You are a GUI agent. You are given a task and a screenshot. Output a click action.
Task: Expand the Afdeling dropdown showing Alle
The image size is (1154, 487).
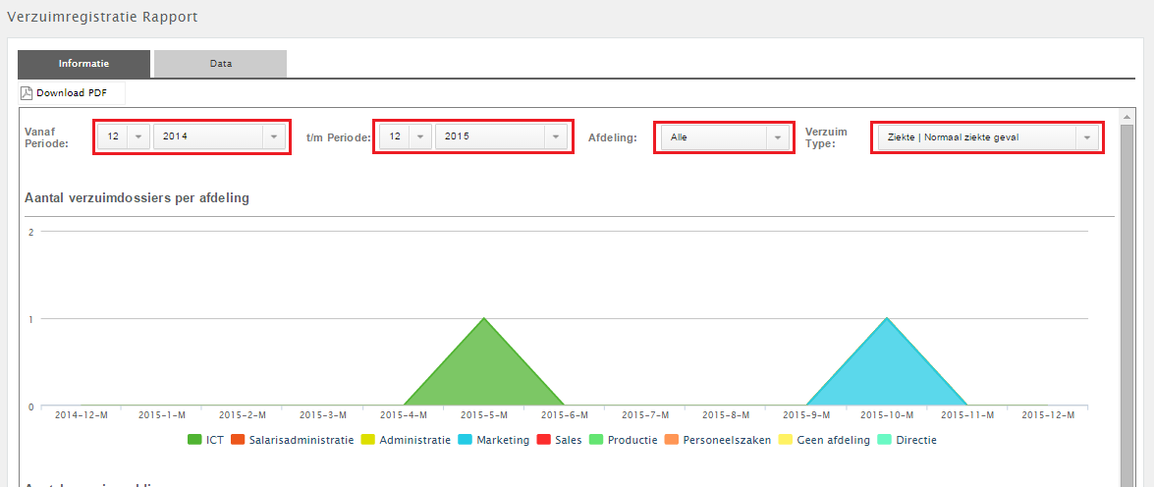(725, 137)
